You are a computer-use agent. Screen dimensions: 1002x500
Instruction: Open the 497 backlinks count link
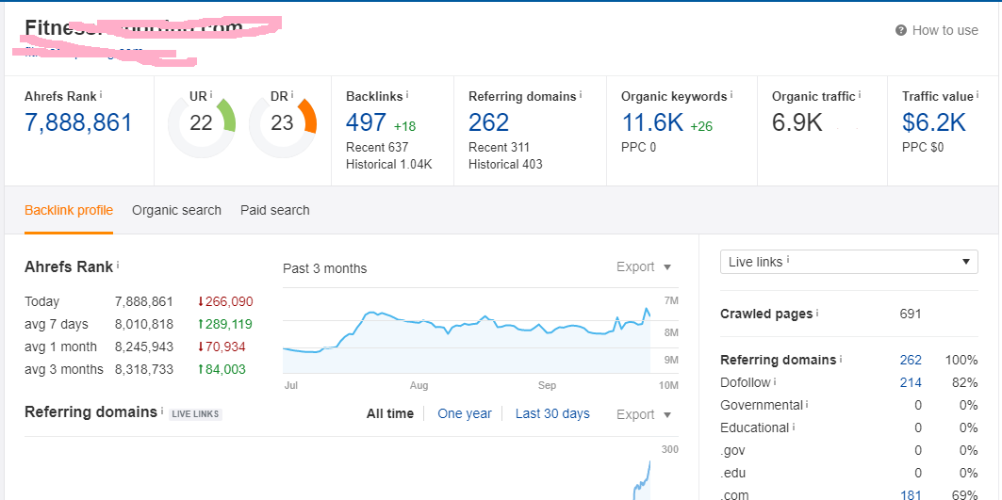click(x=366, y=122)
